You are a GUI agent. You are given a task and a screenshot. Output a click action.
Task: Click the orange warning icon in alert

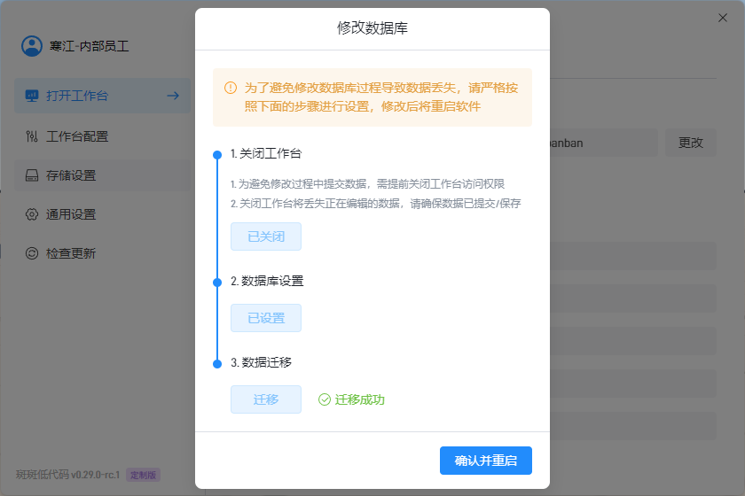pos(231,88)
